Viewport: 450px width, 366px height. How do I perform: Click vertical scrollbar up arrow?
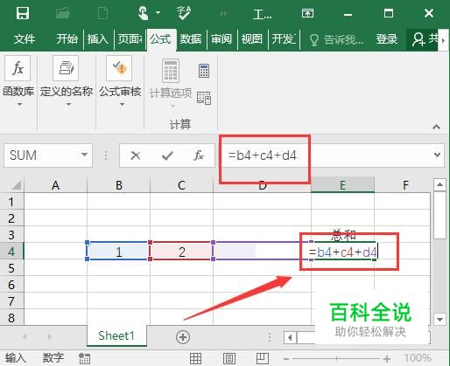pos(439,184)
